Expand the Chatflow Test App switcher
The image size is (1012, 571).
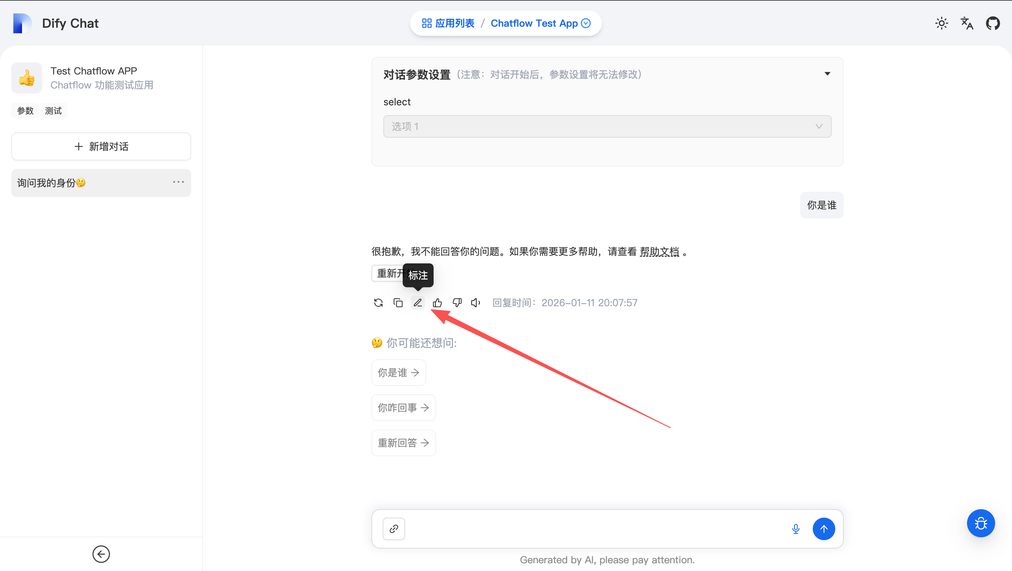[x=540, y=23]
